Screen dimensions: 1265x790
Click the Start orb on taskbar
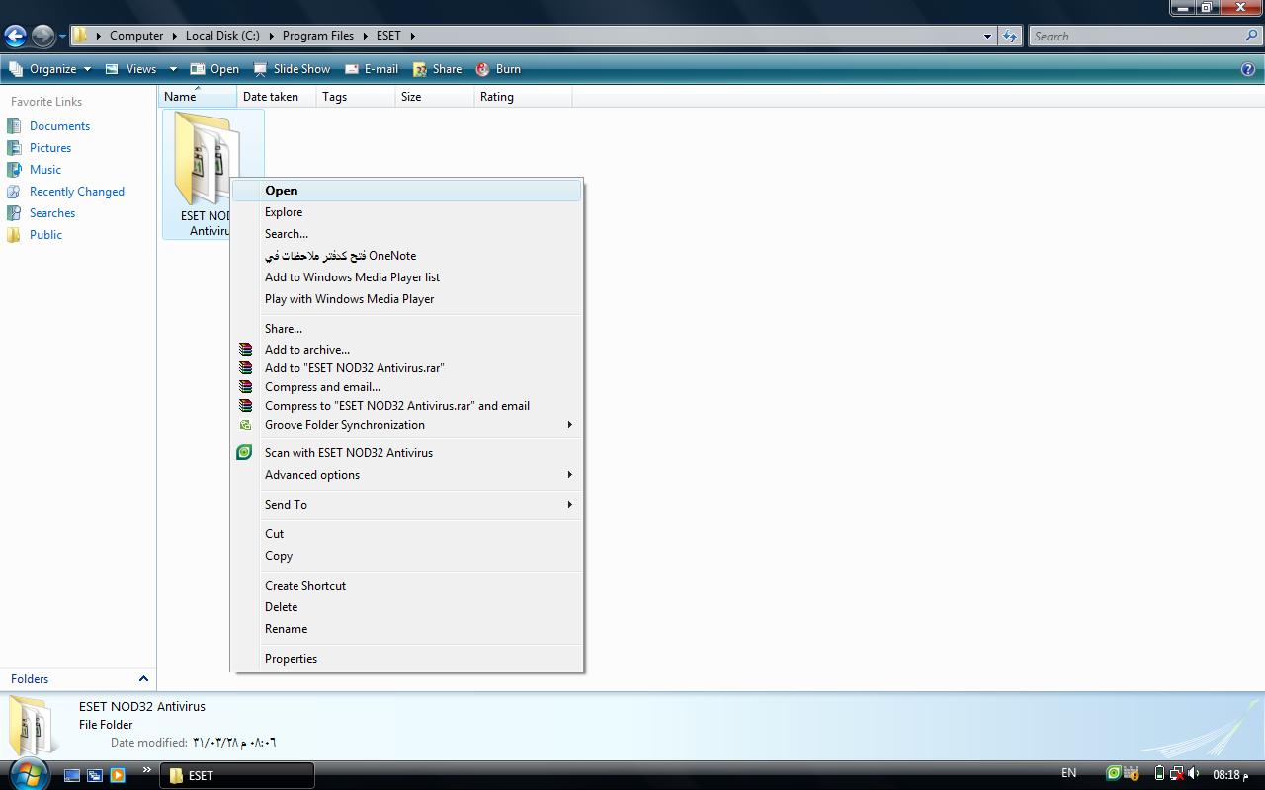pyautogui.click(x=28, y=774)
